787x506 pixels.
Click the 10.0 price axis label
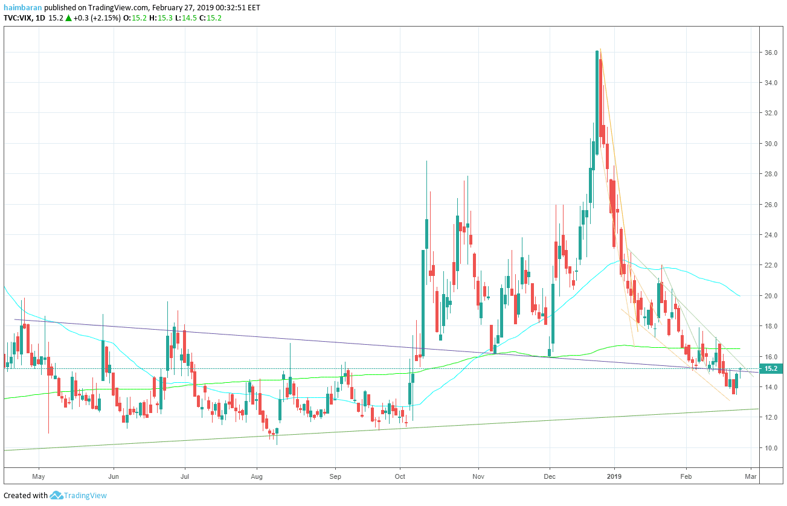(x=770, y=448)
